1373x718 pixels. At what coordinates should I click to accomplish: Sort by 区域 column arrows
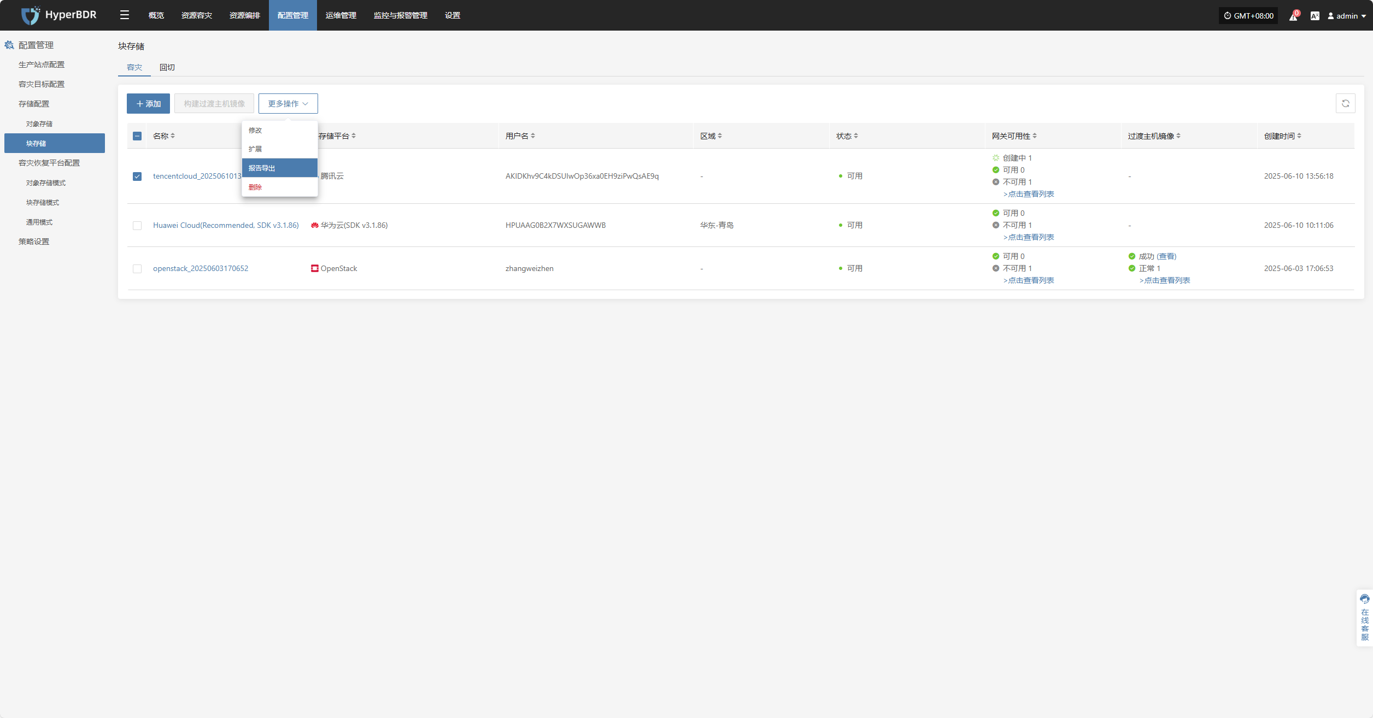720,136
